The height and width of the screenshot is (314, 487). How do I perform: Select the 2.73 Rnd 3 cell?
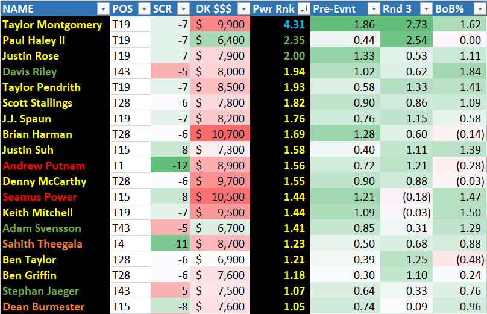pos(407,24)
